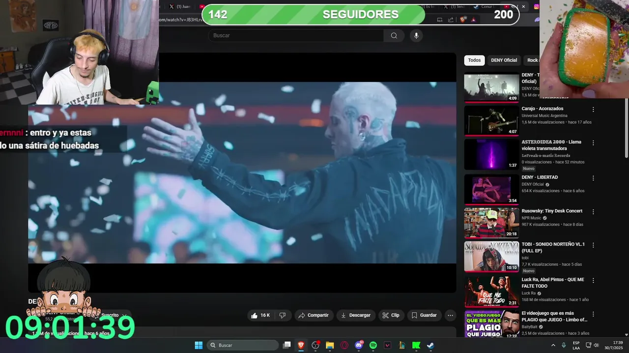
Task: Open Opera browser from the taskbar
Action: 344,345
